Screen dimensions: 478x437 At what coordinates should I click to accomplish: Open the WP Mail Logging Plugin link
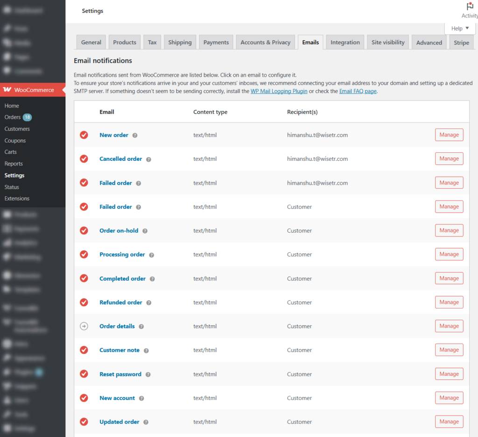[x=279, y=91]
